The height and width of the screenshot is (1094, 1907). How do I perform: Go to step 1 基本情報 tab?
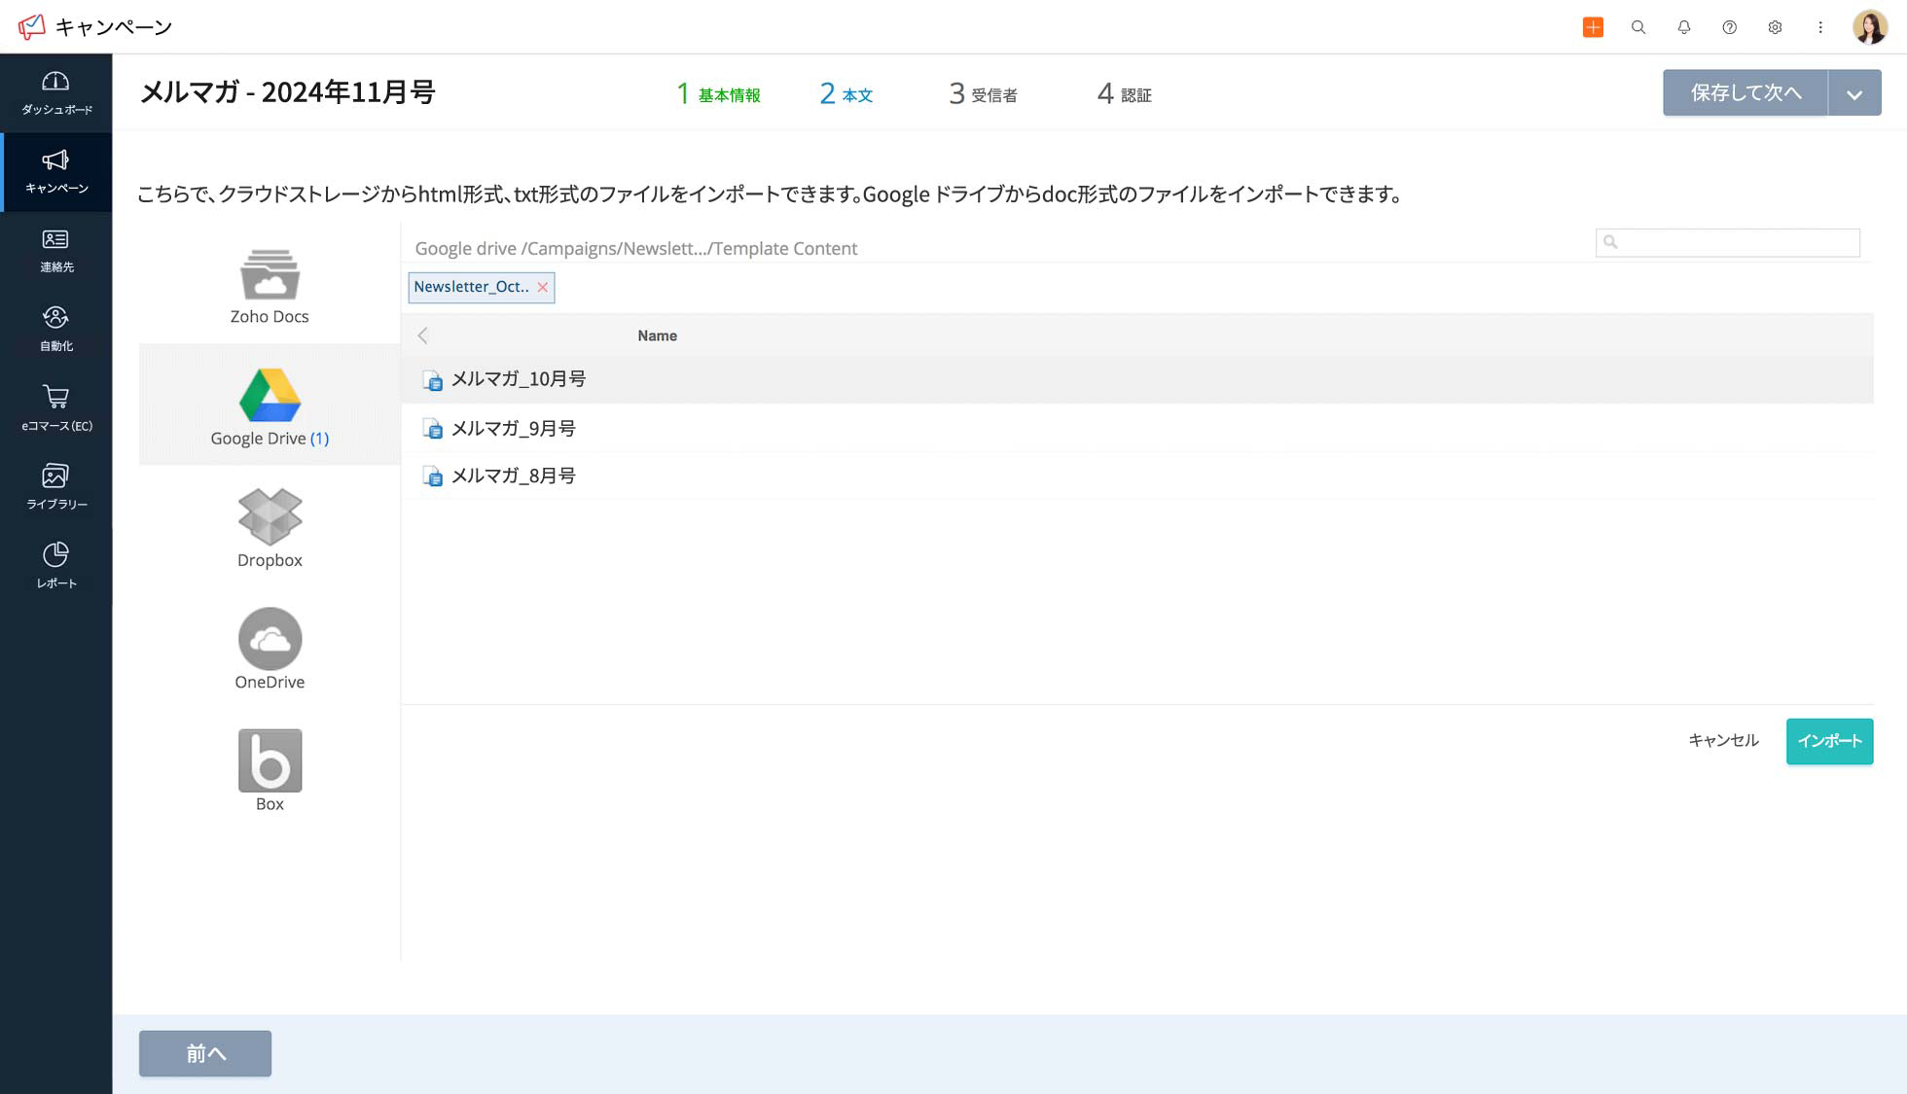tap(718, 94)
